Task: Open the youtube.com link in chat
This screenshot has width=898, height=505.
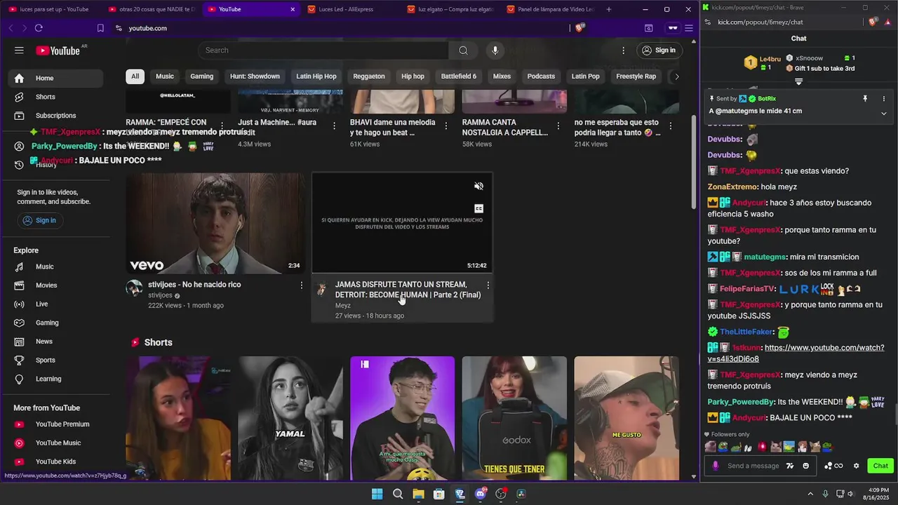Action: [x=796, y=353]
